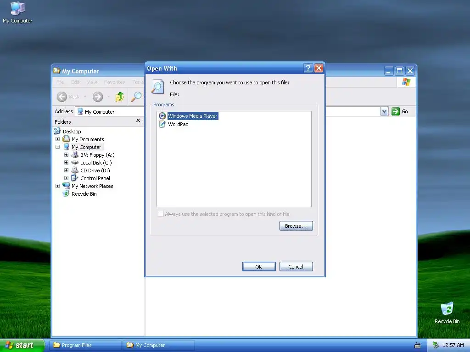Click the keyboard icon on the taskbar
The width and height of the screenshot is (470, 352).
[418, 346]
